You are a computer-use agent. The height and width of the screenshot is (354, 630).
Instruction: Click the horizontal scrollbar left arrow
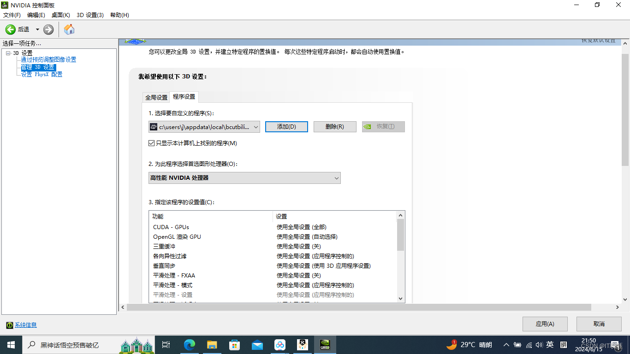[123, 307]
